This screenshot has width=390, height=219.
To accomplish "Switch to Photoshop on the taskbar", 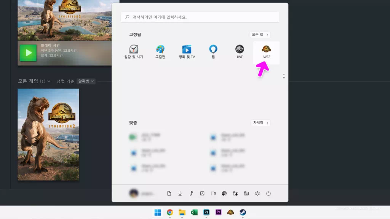I will 206,213.
